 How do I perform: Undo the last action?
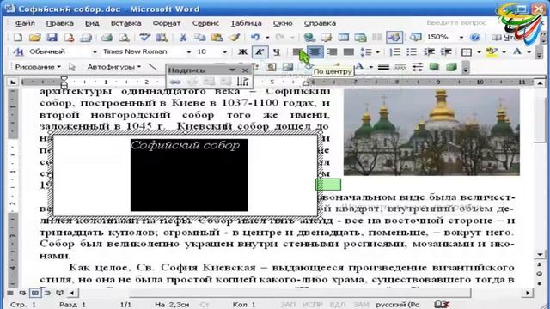click(x=255, y=37)
